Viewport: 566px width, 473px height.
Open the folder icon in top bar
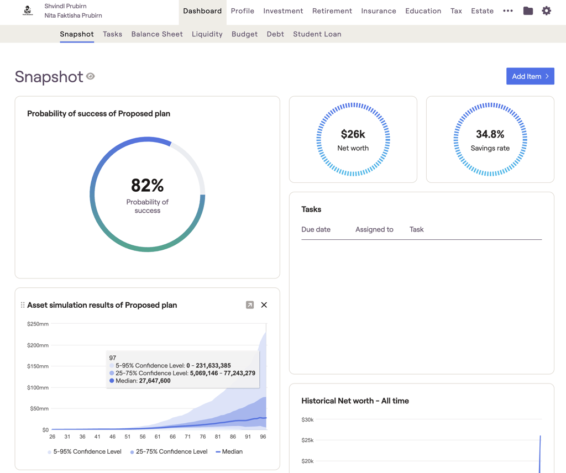[x=528, y=11]
